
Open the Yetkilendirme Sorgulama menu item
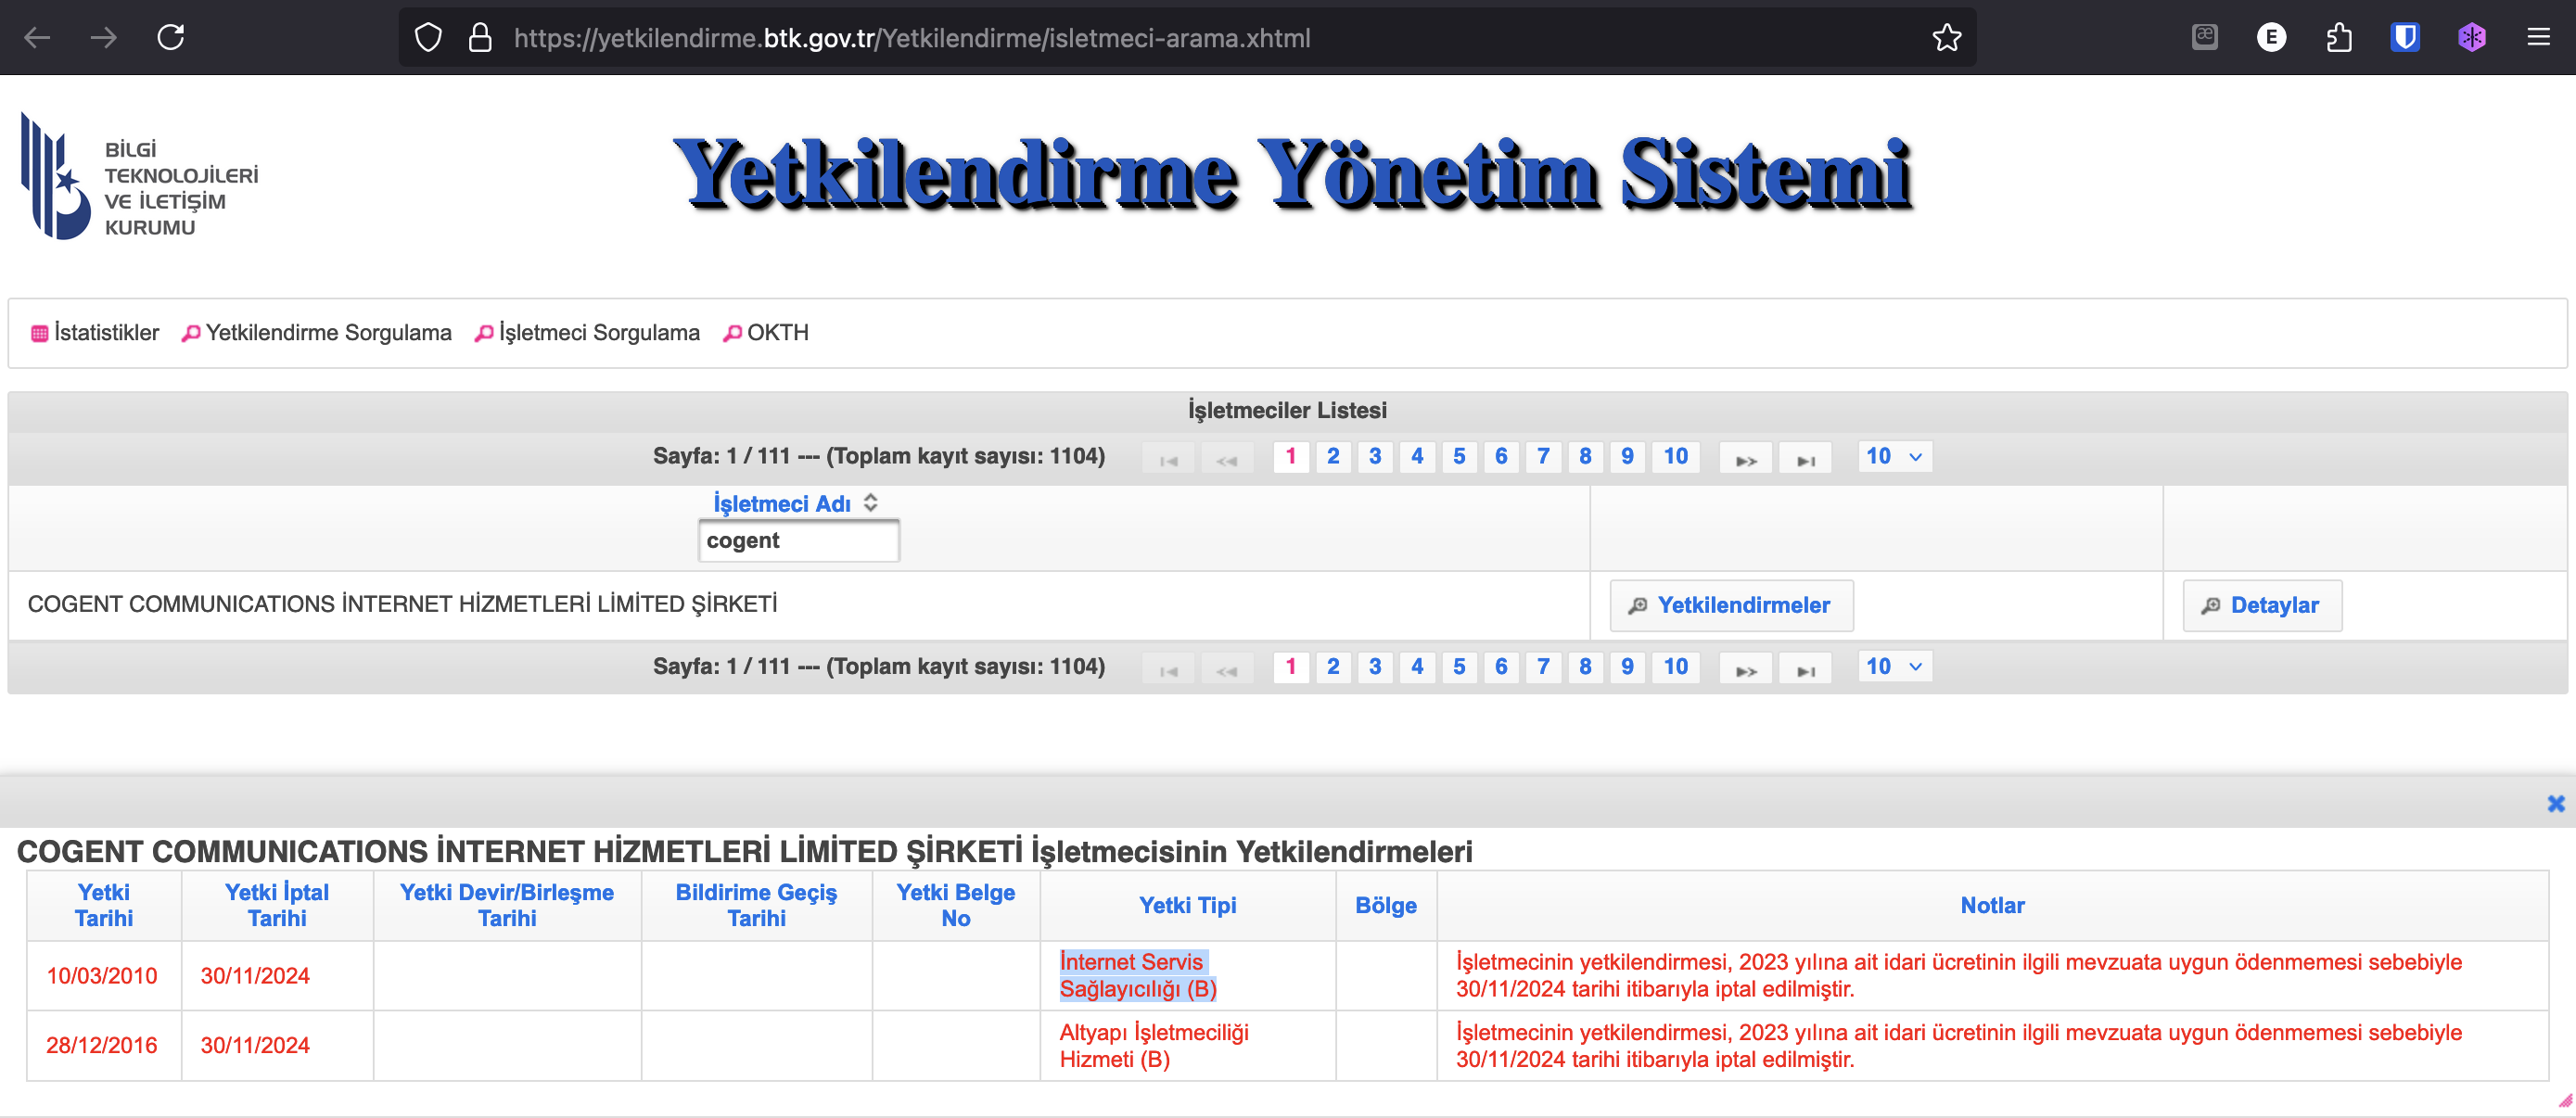316,333
